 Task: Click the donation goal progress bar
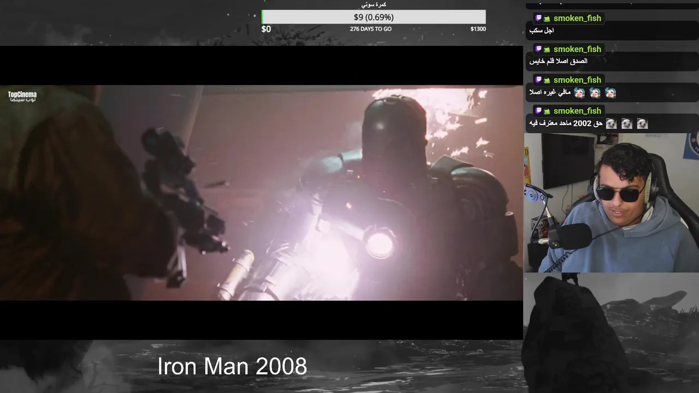[374, 17]
